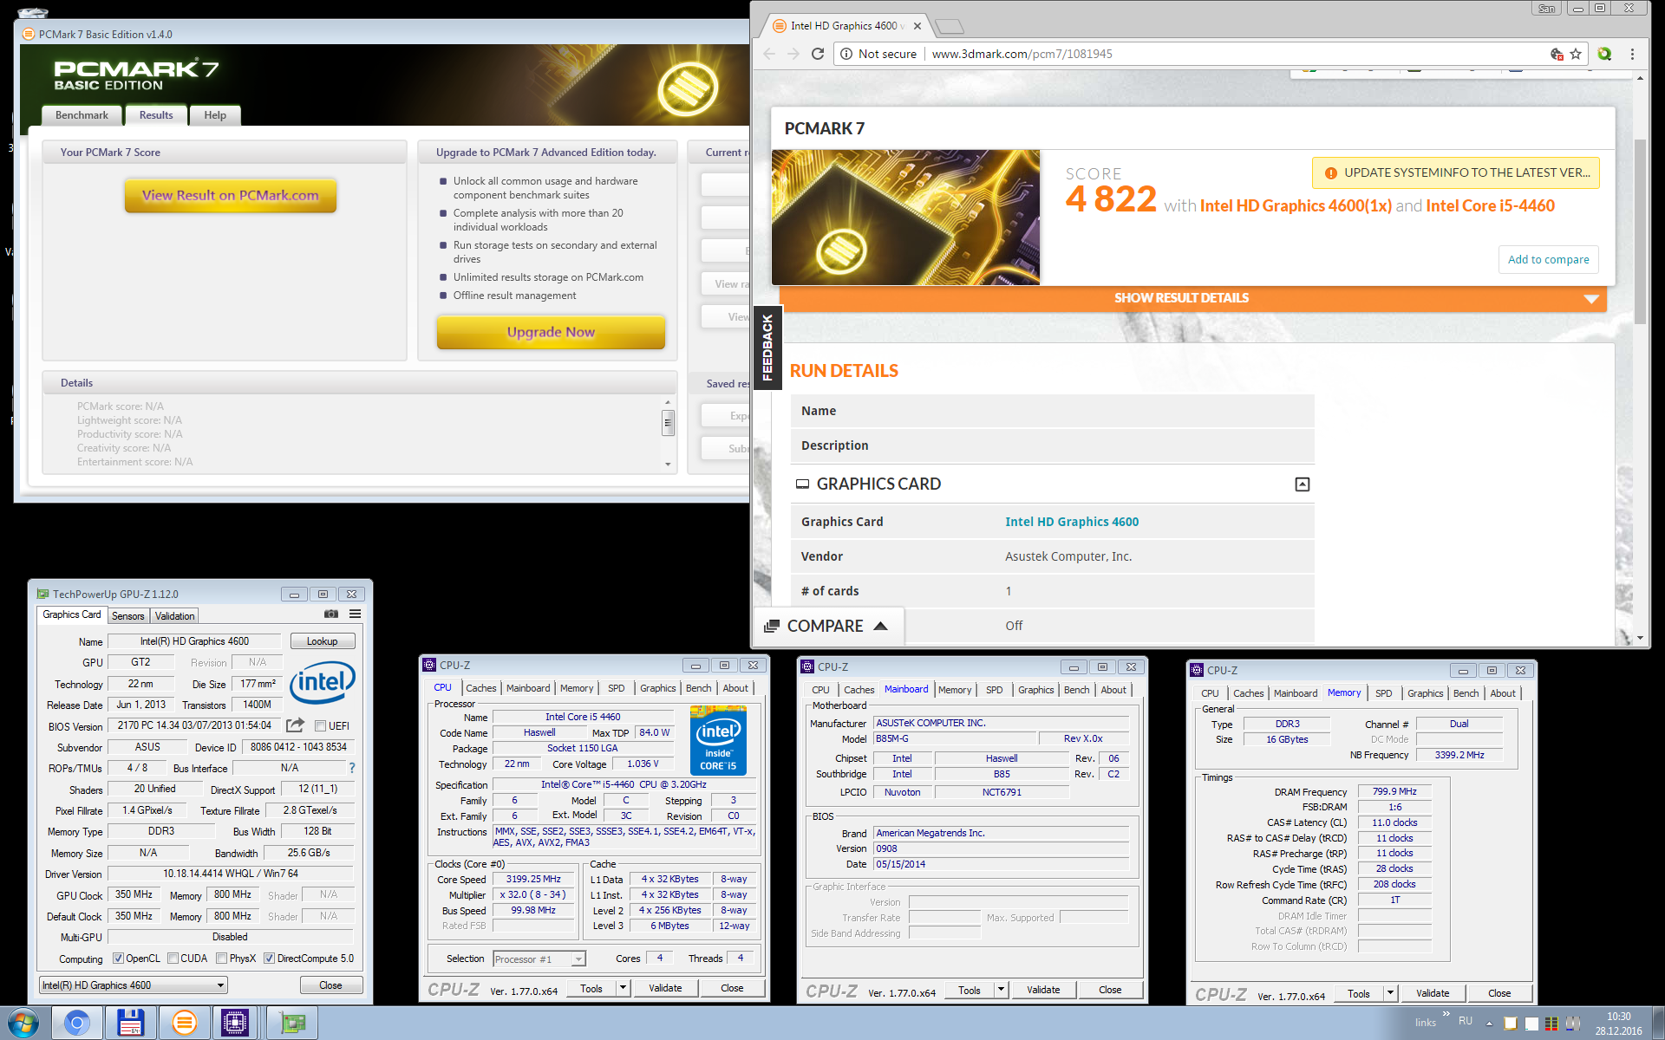Open the Sensors tab in GPU-Z
This screenshot has width=1665, height=1040.
pos(128,616)
